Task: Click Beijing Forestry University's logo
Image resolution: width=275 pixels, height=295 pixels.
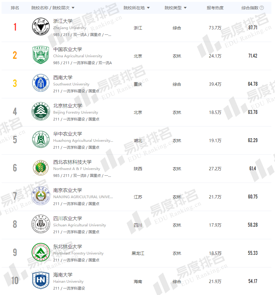Action: [x=40, y=112]
